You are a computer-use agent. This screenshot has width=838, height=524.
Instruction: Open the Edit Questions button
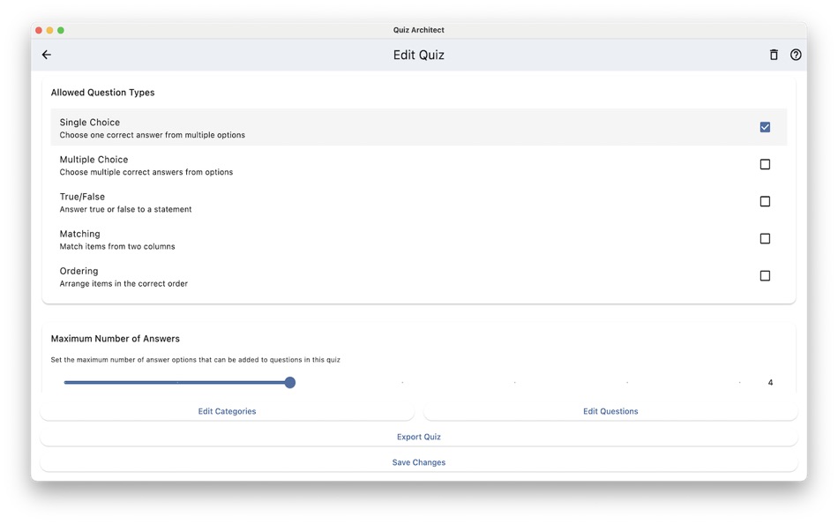pyautogui.click(x=610, y=411)
